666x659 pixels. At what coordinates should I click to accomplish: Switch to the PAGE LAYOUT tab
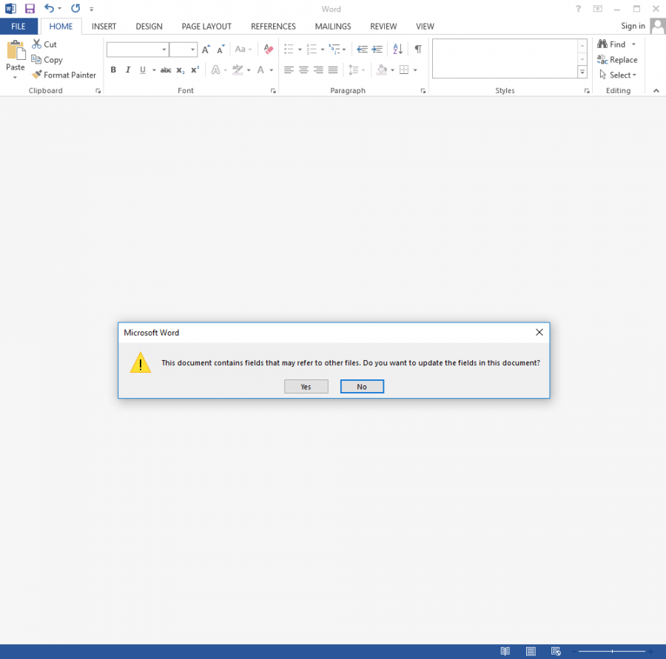click(x=206, y=27)
